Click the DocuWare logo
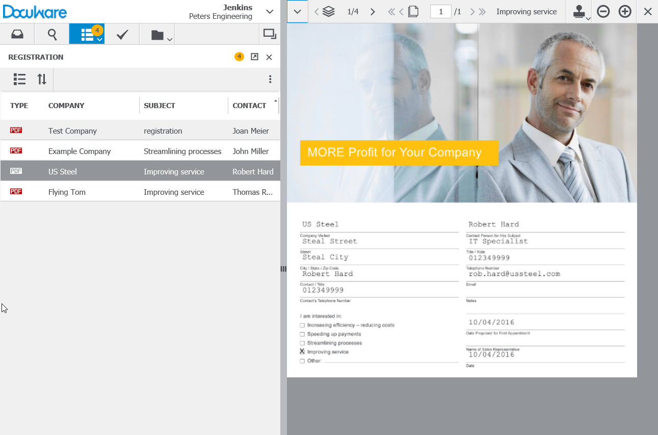The image size is (658, 435). 35,11
